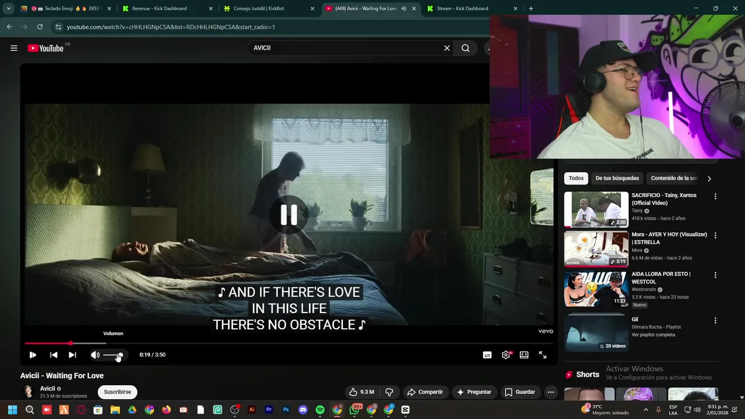This screenshot has height=419, width=745.
Task: Dislike the video with the thumbs down
Action: pyautogui.click(x=389, y=392)
